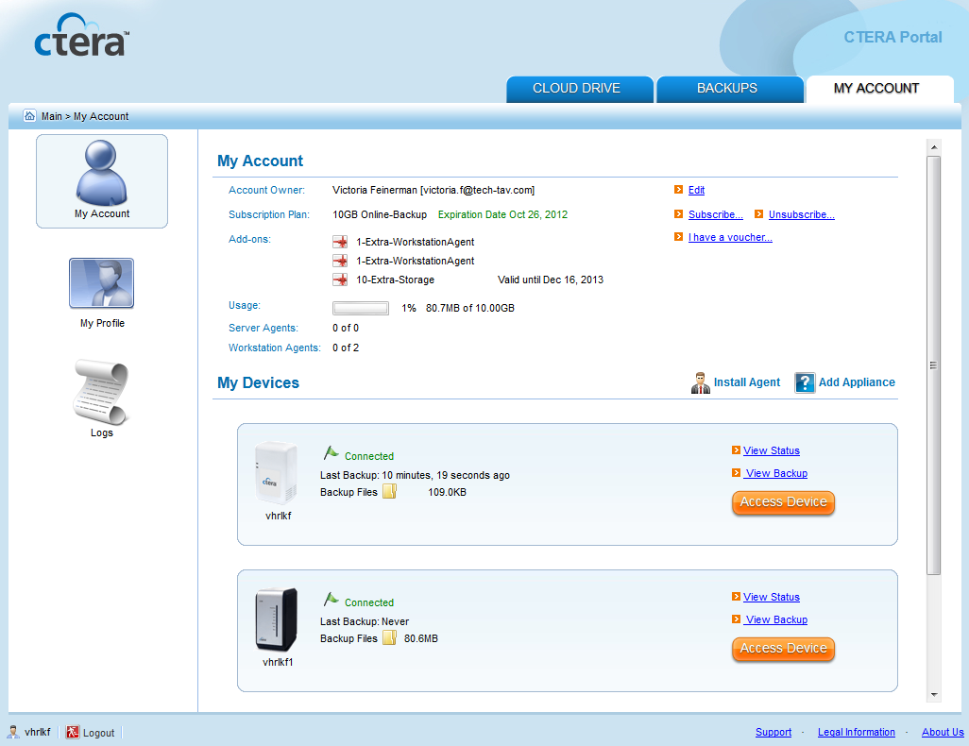The image size is (969, 746).
Task: Open the Subscribe link
Action: [716, 214]
